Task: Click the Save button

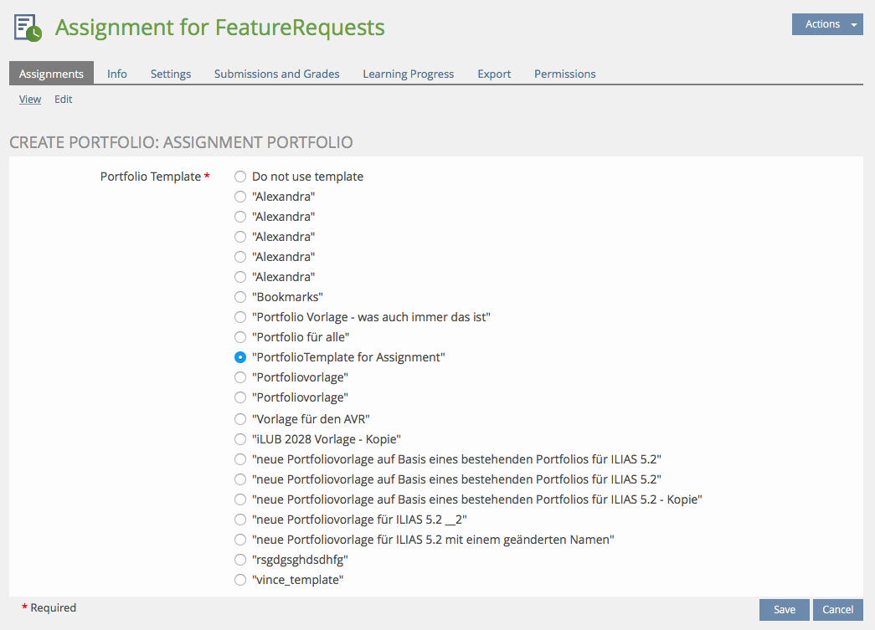Action: [x=784, y=610]
